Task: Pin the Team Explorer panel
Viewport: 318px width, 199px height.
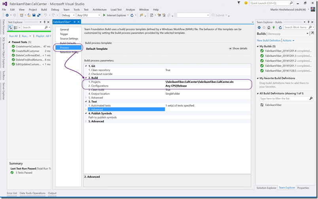Action: click(309, 22)
